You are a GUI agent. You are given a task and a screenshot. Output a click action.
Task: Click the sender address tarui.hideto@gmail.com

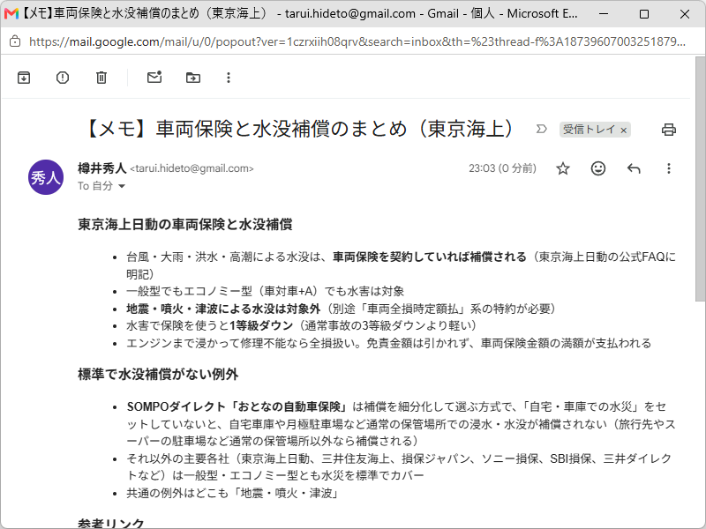(x=192, y=168)
